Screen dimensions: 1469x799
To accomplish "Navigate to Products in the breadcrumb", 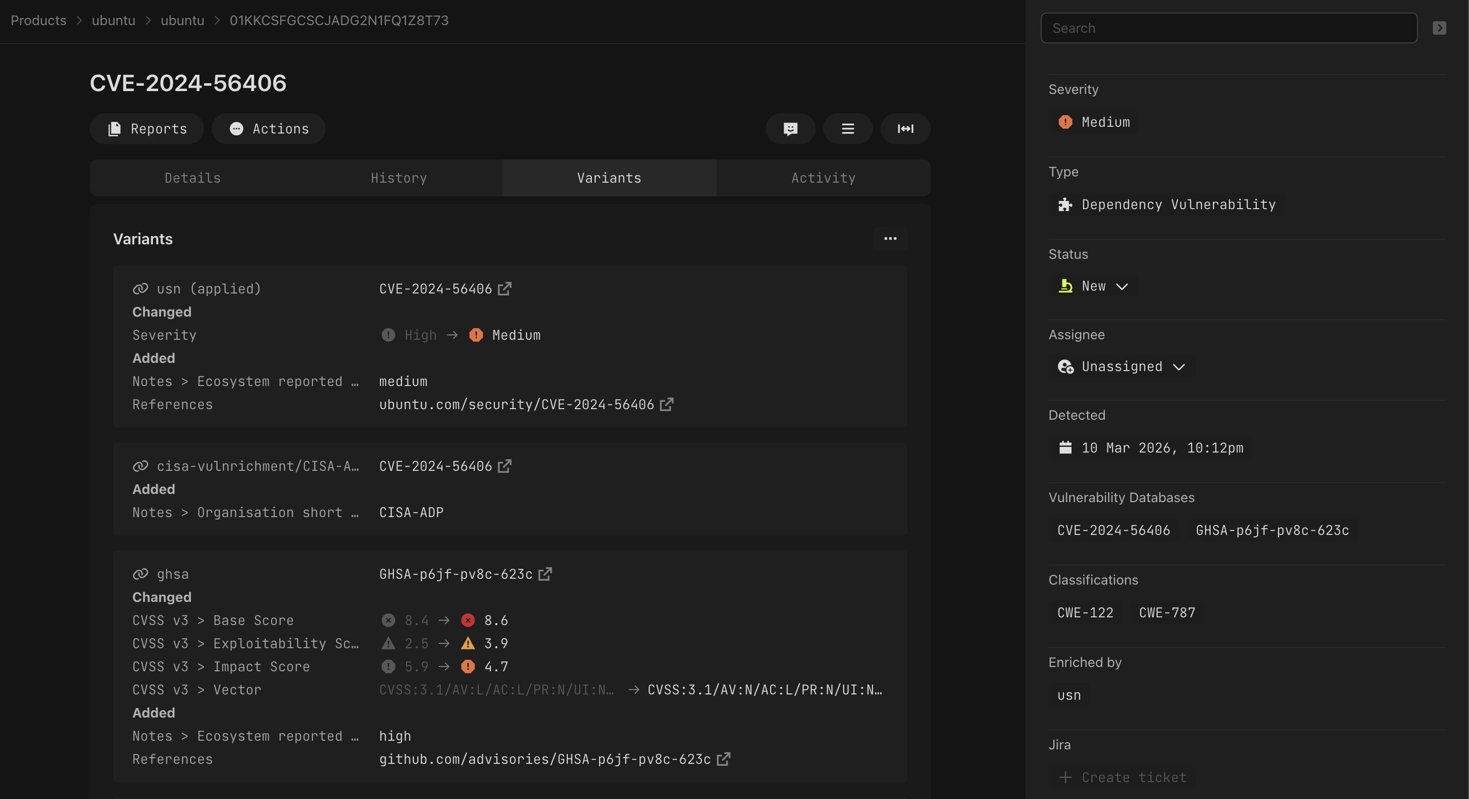I will coord(38,20).
